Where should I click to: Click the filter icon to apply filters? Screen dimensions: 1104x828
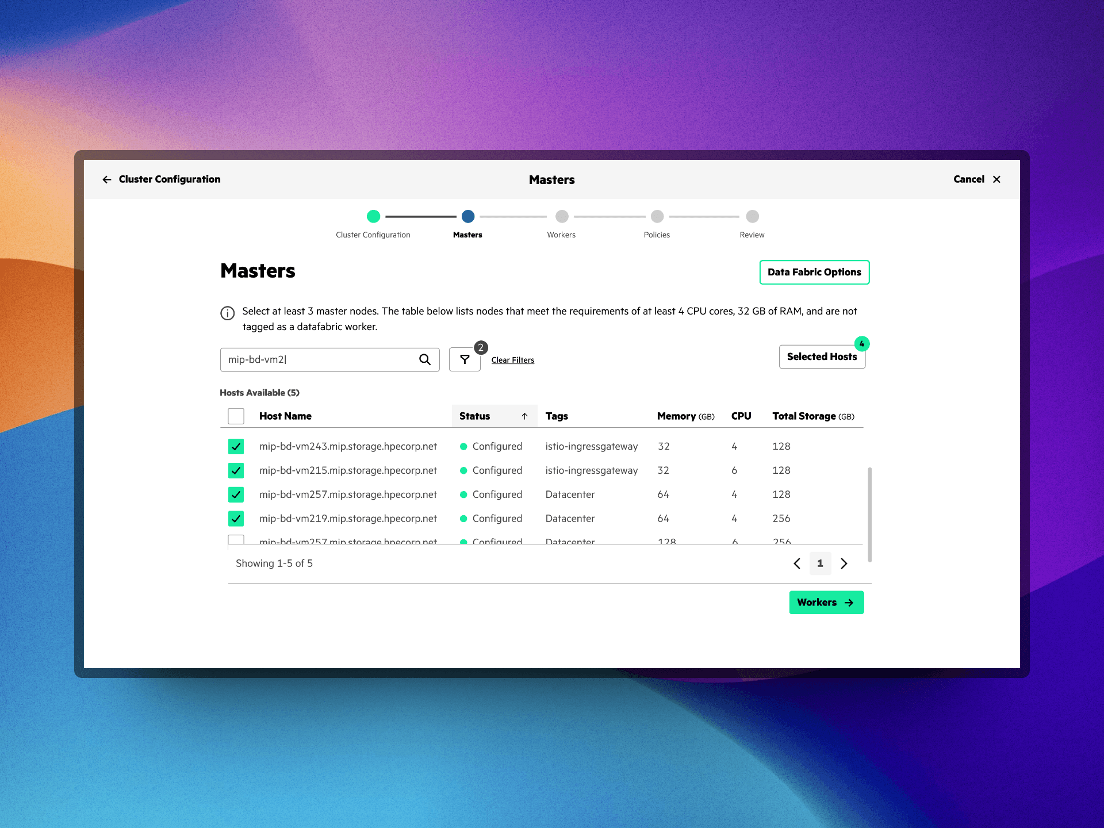(x=464, y=359)
